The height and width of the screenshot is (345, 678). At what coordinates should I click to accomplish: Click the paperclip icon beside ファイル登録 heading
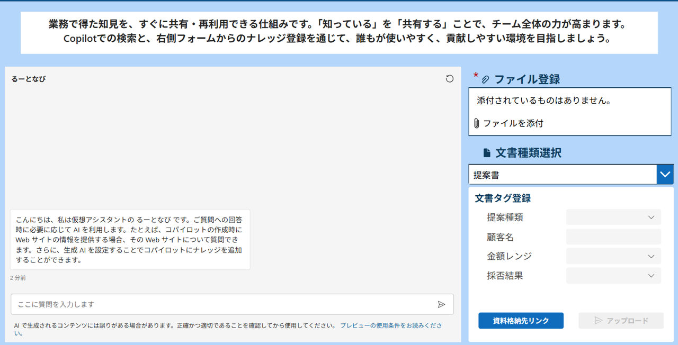coord(485,79)
